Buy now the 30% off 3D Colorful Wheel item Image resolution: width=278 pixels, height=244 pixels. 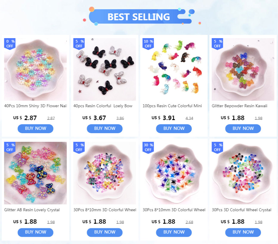coord(174,232)
